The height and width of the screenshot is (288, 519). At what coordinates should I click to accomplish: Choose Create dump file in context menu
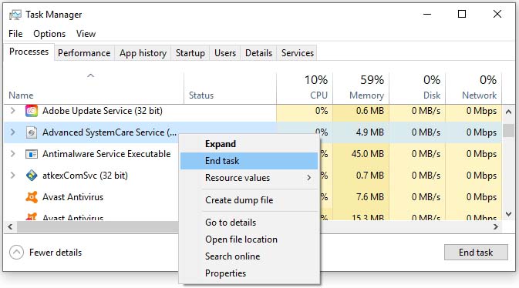tap(249, 200)
